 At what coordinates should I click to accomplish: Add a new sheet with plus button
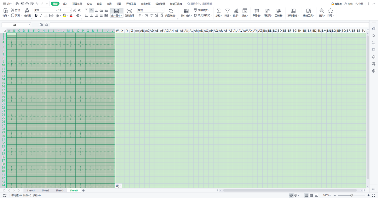tap(83, 190)
